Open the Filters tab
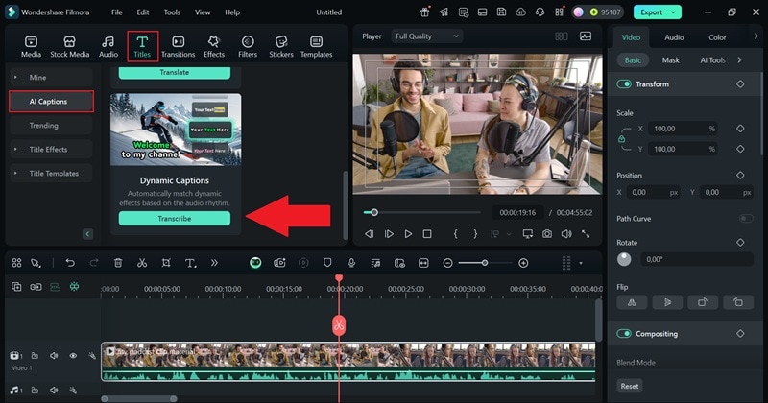 click(x=248, y=47)
